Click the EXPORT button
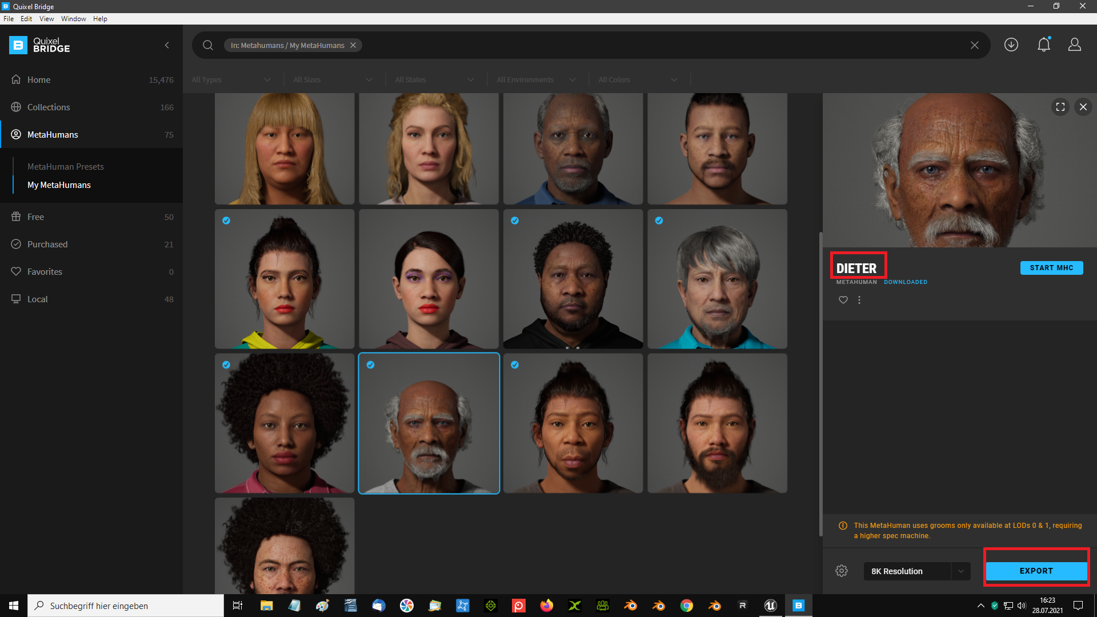The height and width of the screenshot is (617, 1097). (x=1036, y=571)
